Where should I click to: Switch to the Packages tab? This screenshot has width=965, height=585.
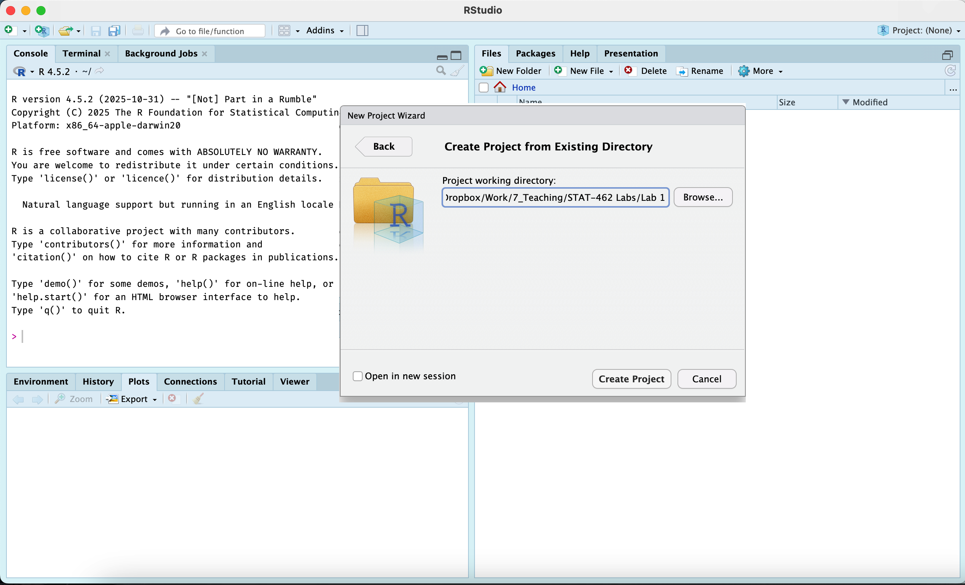click(535, 53)
